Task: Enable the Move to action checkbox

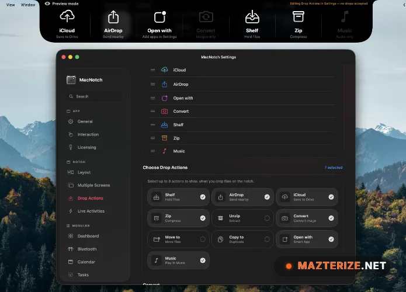Action: coord(203,239)
